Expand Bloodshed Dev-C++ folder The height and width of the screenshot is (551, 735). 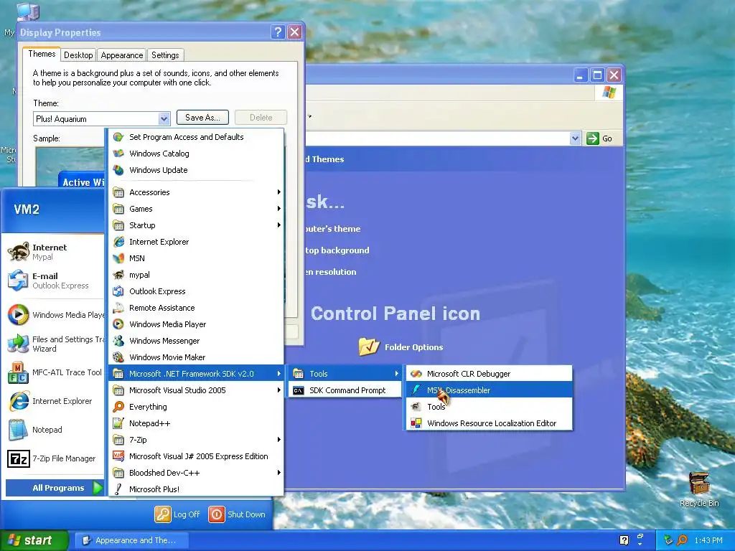pyautogui.click(x=196, y=473)
